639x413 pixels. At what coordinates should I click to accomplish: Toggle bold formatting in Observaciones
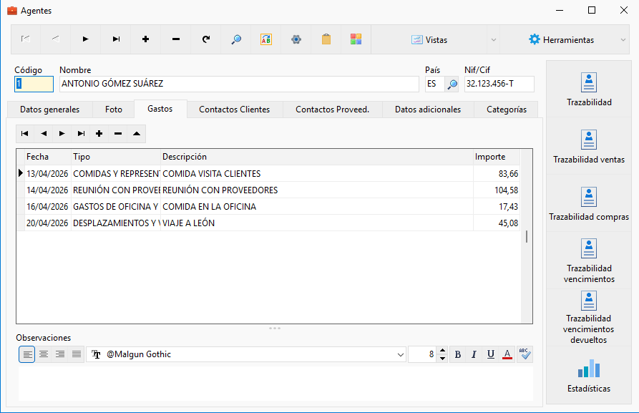point(458,354)
